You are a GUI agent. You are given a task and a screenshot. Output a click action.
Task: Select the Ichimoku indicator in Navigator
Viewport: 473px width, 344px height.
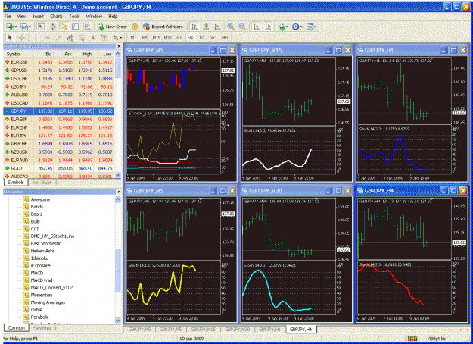click(39, 258)
